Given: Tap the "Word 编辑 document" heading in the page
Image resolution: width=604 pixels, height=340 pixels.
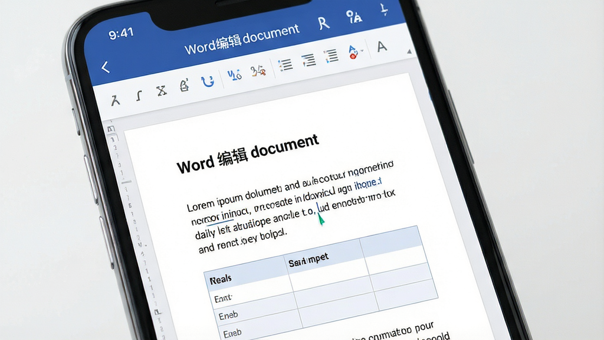Looking at the screenshot, I should [248, 153].
